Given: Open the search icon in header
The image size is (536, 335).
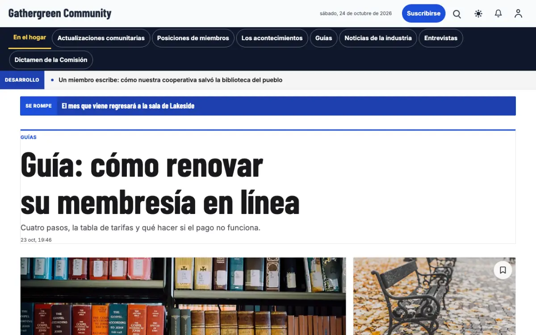Looking at the screenshot, I should [x=457, y=14].
